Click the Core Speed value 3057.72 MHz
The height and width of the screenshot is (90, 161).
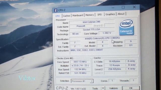(x=80, y=62)
